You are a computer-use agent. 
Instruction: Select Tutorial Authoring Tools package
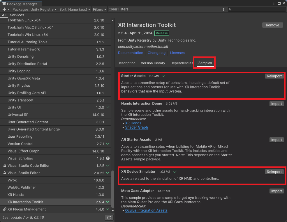pyautogui.click(x=55, y=42)
